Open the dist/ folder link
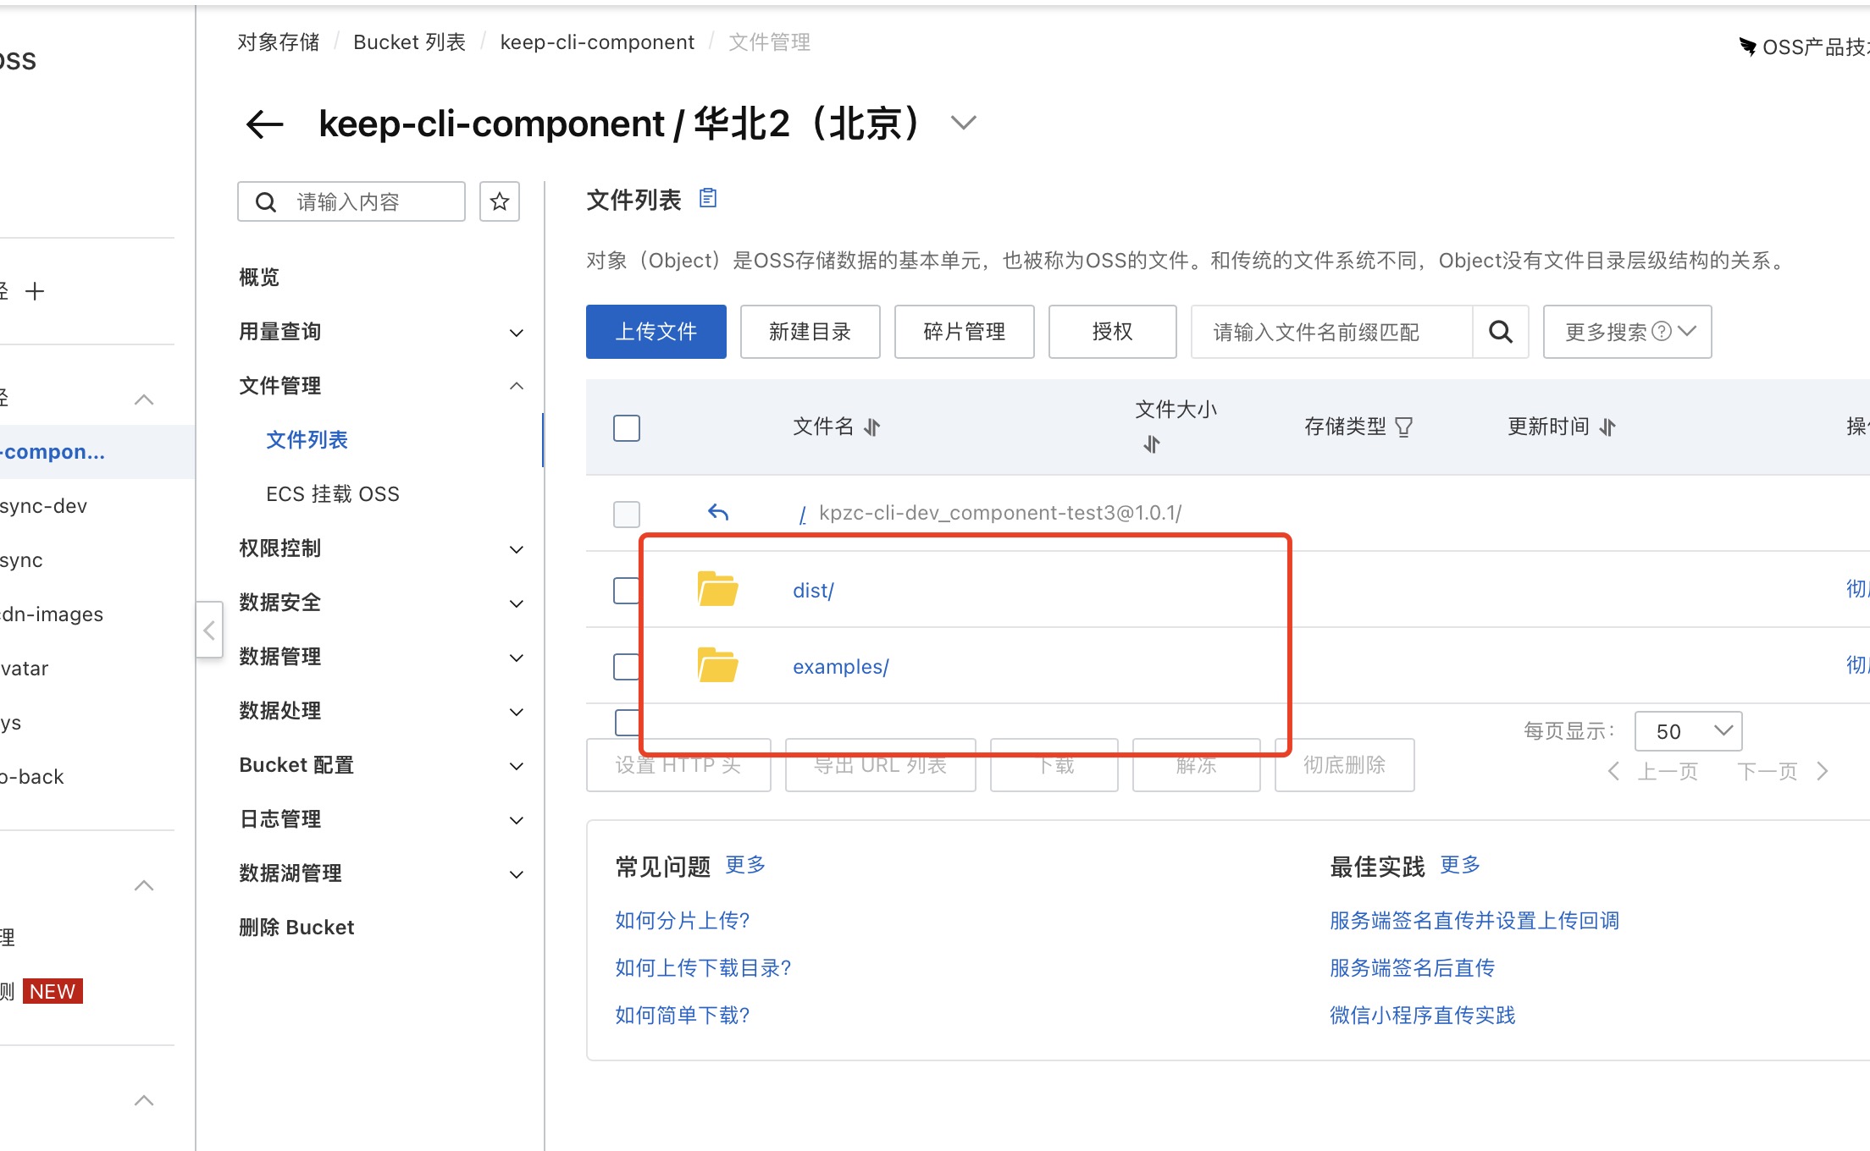This screenshot has width=1870, height=1151. 813,591
